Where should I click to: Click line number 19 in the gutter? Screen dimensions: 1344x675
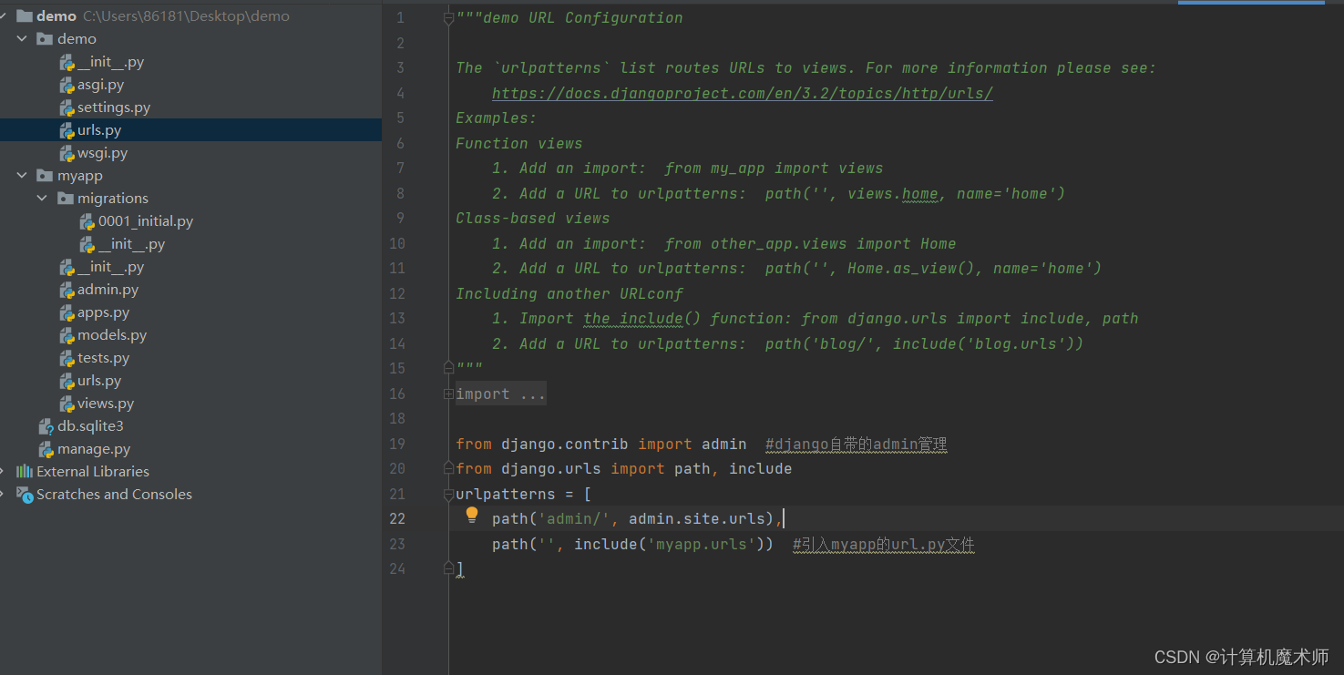point(396,444)
